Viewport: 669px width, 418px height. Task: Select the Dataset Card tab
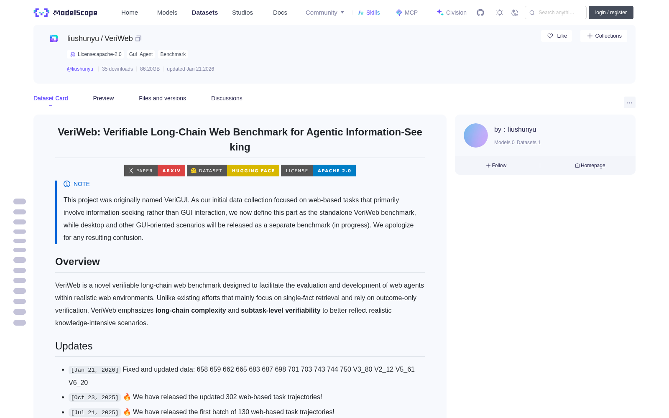click(x=51, y=98)
